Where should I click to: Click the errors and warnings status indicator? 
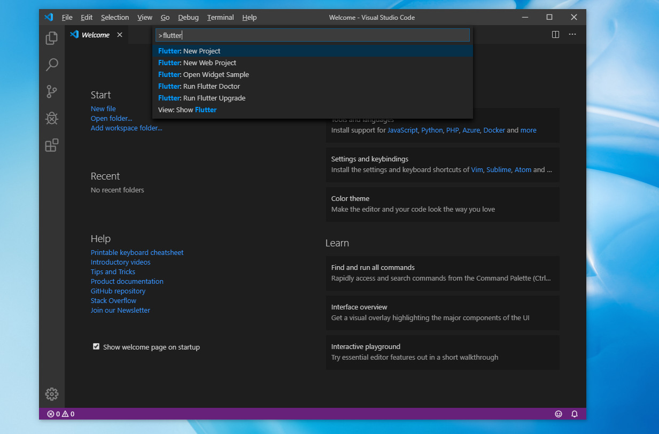60,414
